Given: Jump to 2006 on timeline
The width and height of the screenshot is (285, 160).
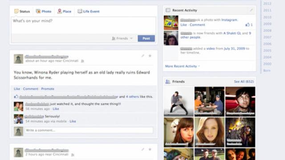Looking at the screenshot, I should (267, 44).
